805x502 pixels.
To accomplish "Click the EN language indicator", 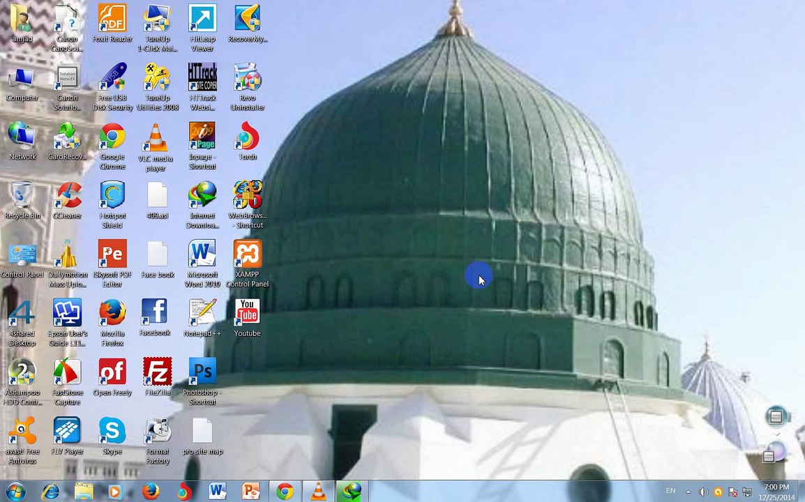I will click(x=670, y=491).
